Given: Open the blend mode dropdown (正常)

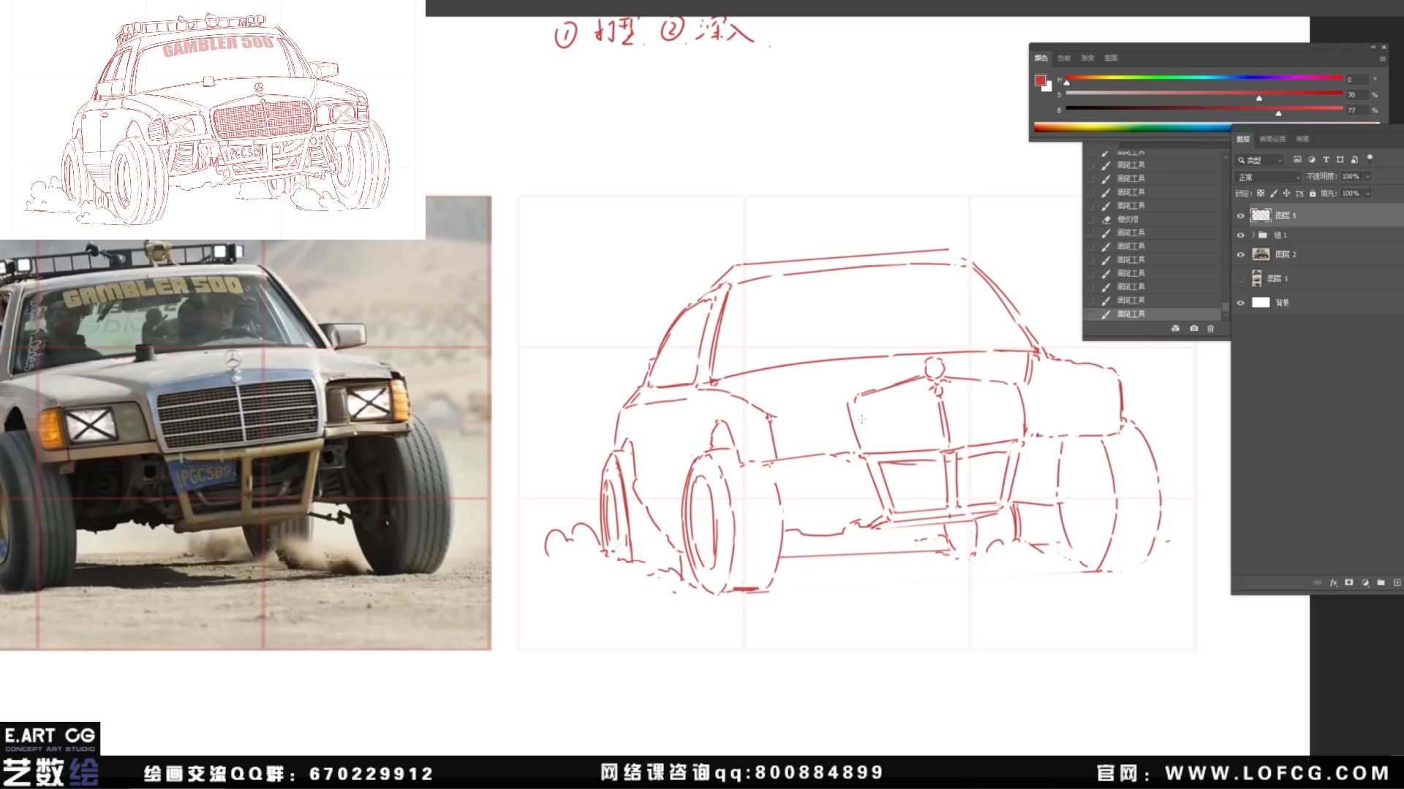Looking at the screenshot, I should coord(1269,177).
